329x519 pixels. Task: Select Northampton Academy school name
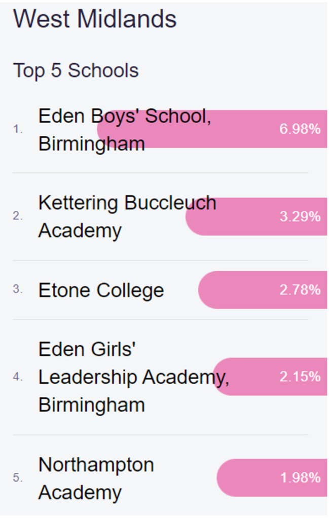pos(96,478)
